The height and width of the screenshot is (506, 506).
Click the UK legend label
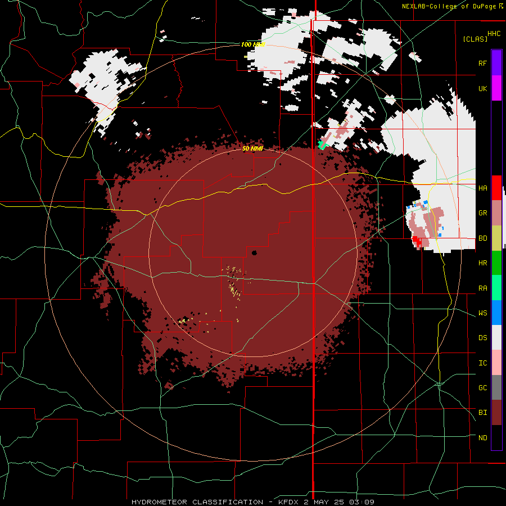(x=482, y=88)
